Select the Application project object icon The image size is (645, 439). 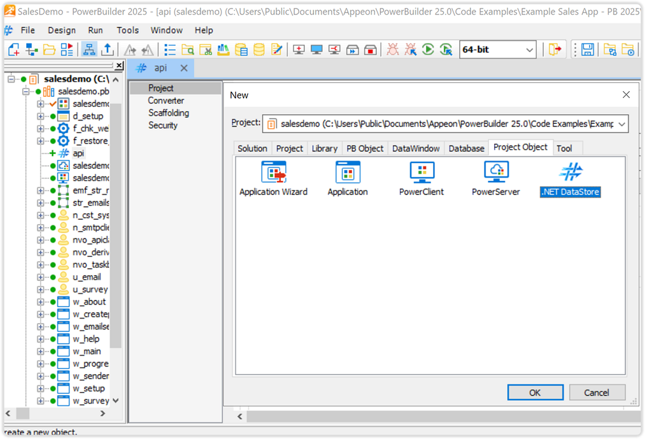point(348,172)
